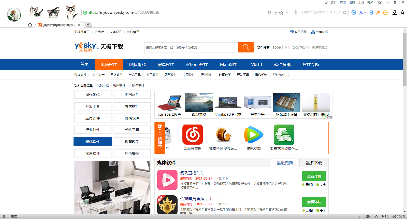Open the 软件排行 chart link

point(319,32)
